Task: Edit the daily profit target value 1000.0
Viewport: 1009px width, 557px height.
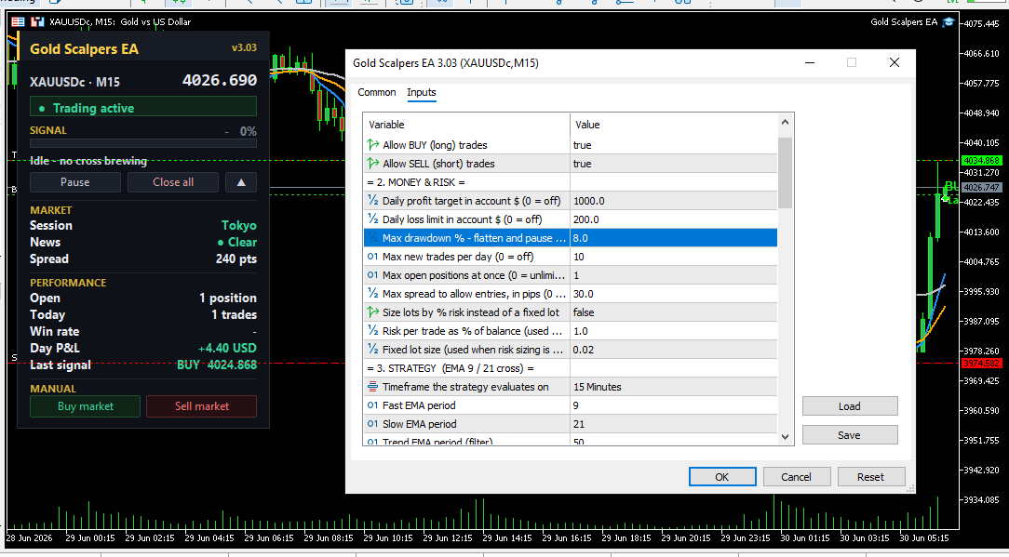Action: 674,201
